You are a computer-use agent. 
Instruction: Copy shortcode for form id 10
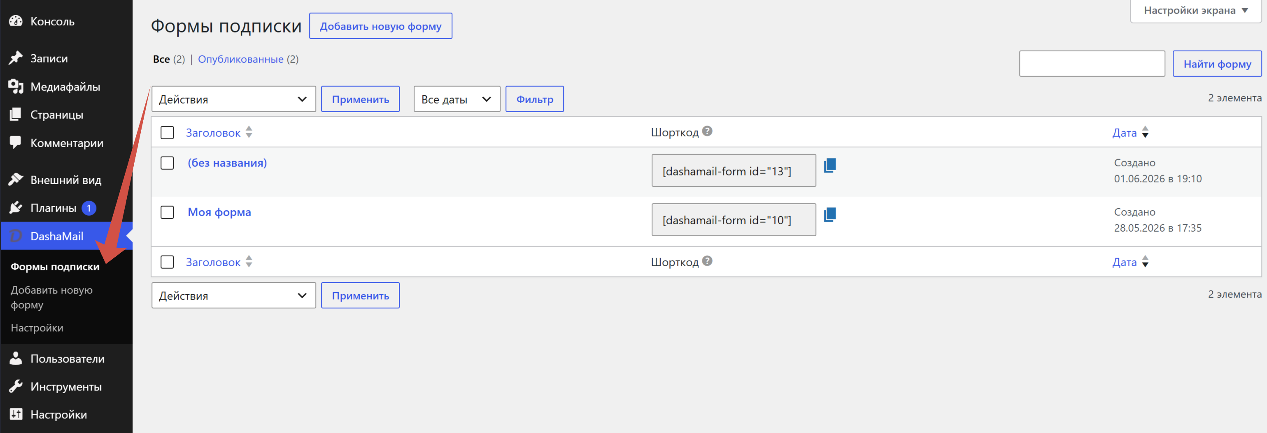coord(830,214)
